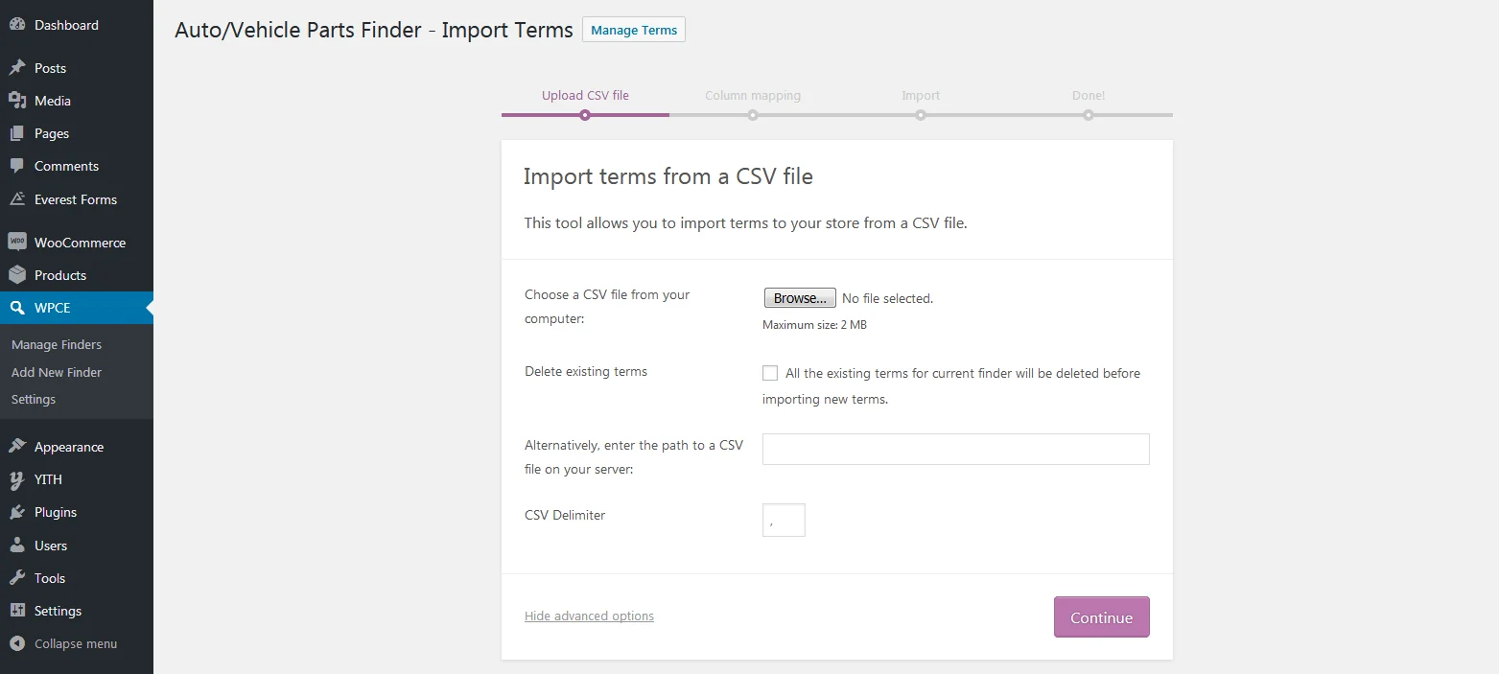Image resolution: width=1499 pixels, height=674 pixels.
Task: Click the Posts pushpin icon
Action: (x=17, y=68)
